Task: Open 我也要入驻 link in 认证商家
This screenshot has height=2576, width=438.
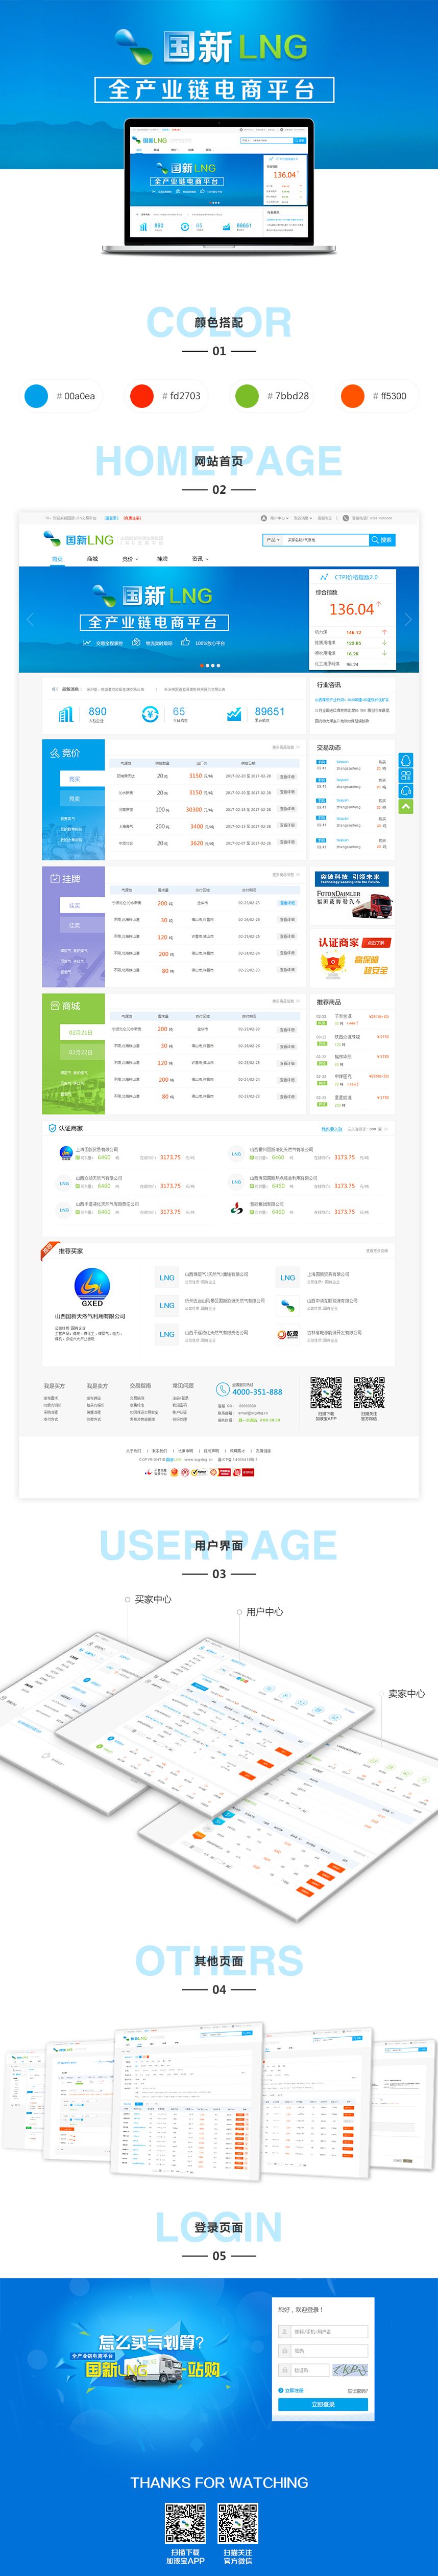Action: click(331, 1128)
